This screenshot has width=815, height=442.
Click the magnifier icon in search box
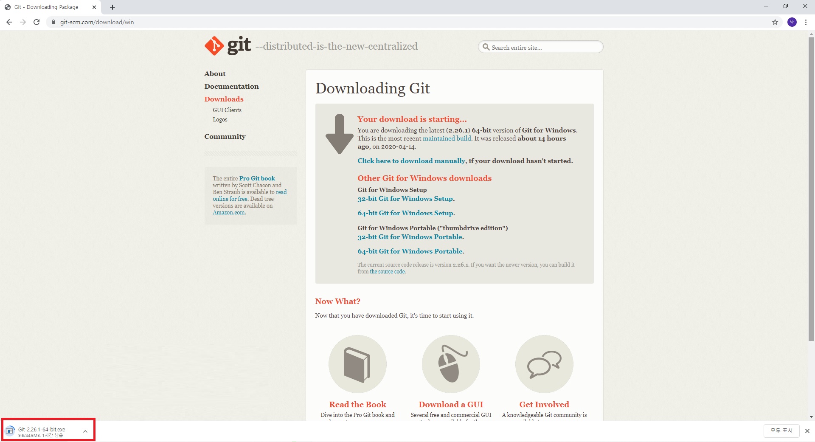pyautogui.click(x=486, y=47)
